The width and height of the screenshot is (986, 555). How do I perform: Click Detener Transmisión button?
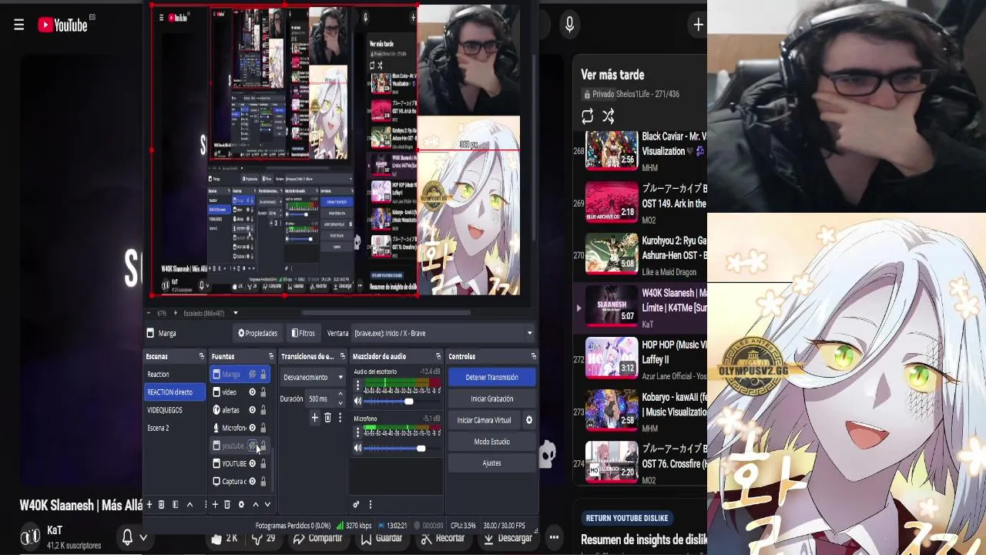491,377
